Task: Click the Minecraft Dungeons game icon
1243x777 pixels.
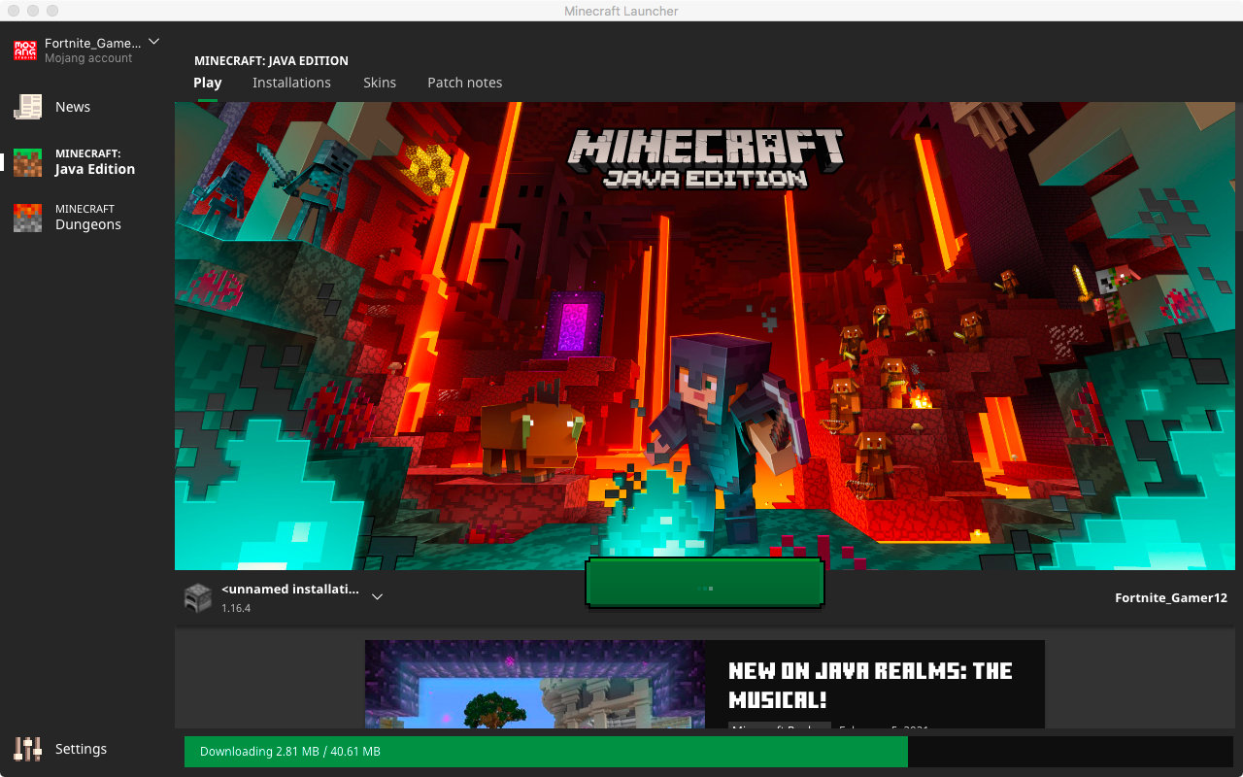Action: 27,218
